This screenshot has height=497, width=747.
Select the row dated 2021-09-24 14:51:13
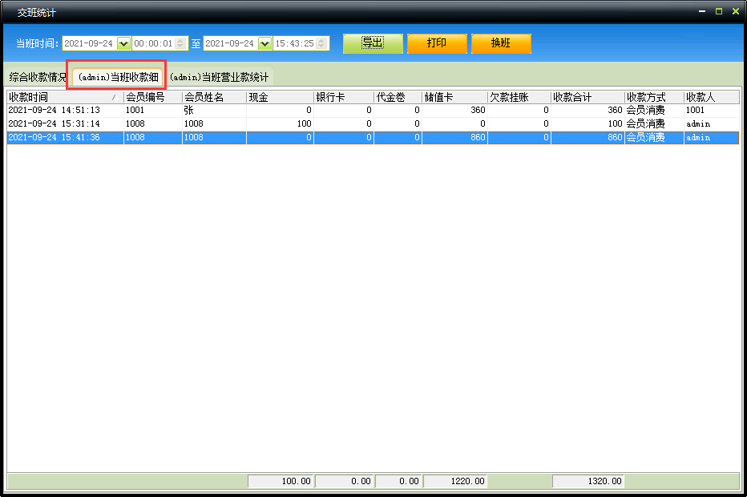(x=373, y=110)
